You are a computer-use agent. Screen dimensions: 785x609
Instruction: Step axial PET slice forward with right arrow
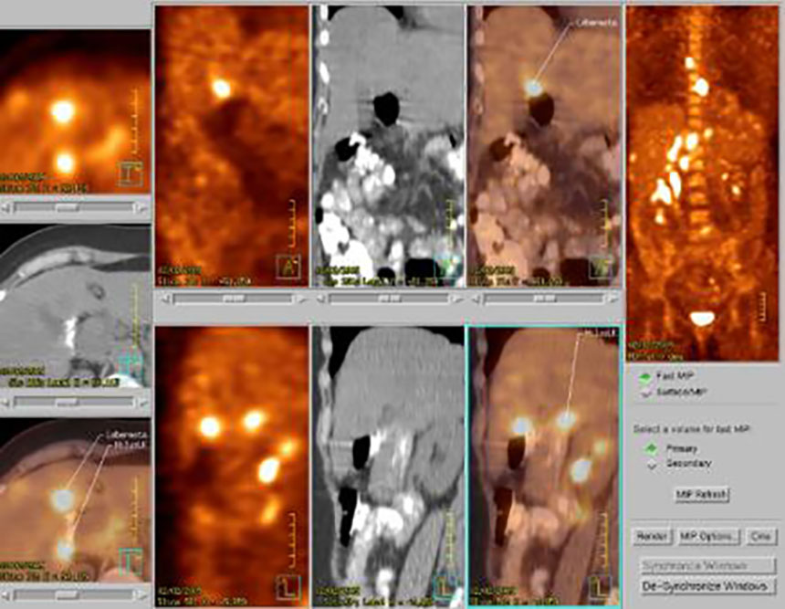tap(141, 207)
